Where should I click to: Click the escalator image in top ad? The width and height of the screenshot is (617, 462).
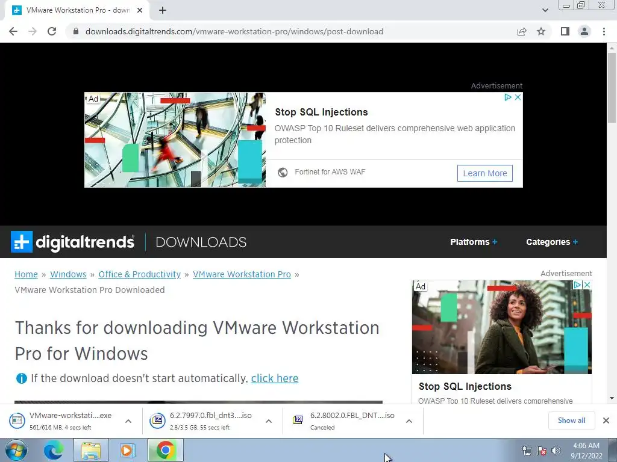(x=175, y=140)
